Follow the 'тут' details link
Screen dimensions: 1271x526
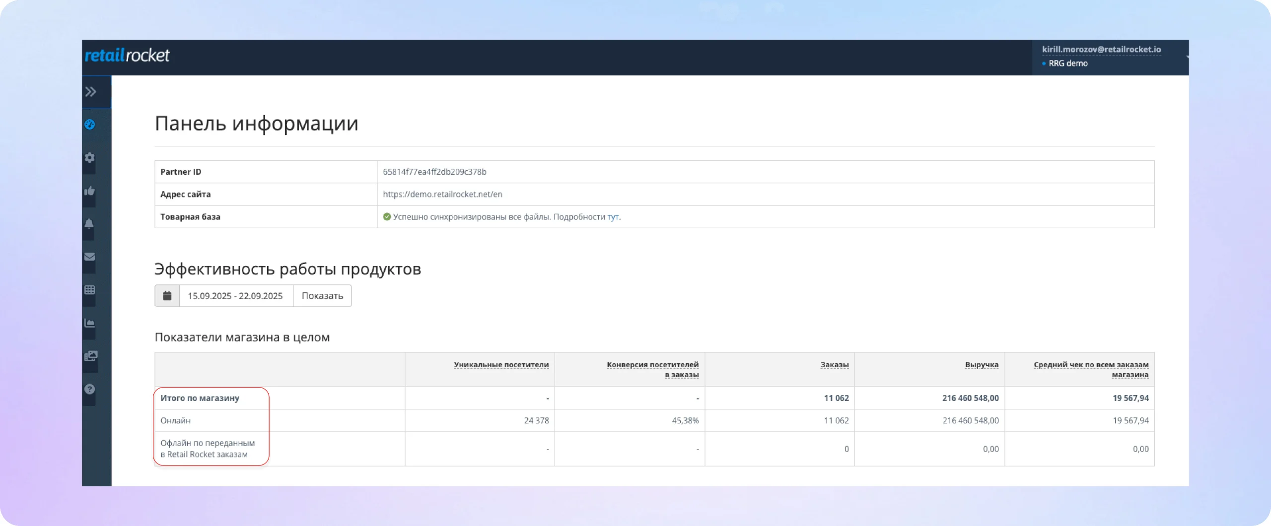pyautogui.click(x=613, y=217)
